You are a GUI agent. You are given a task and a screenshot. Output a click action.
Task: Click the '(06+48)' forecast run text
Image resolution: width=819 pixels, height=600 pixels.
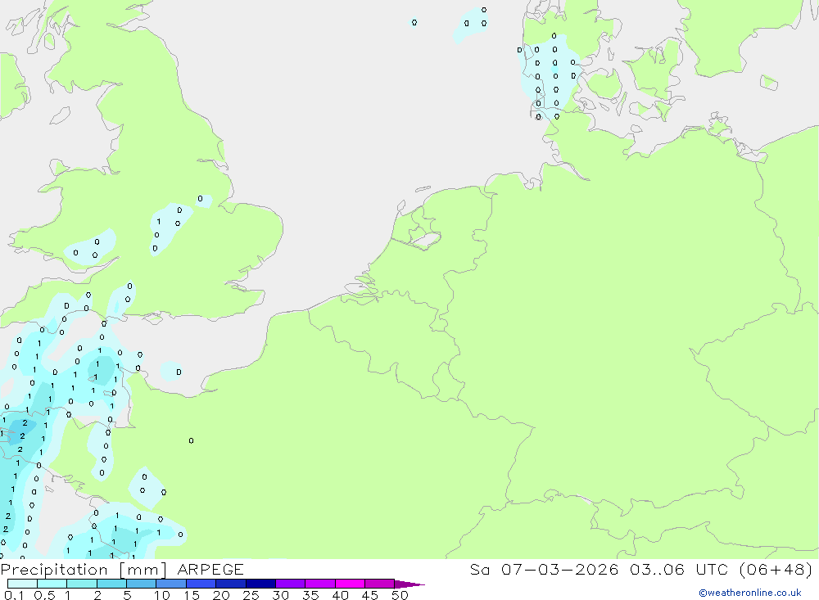click(776, 570)
